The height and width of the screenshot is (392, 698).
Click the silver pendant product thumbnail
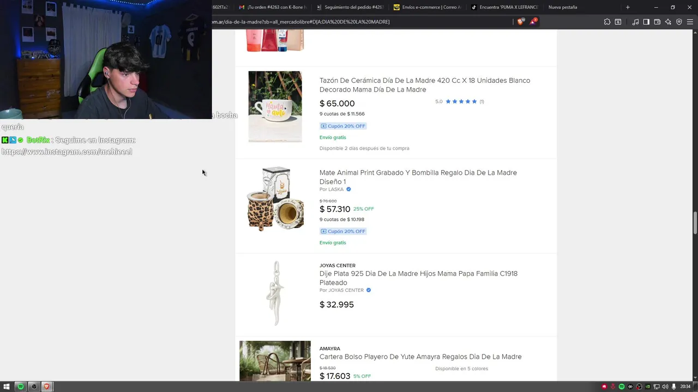click(275, 293)
